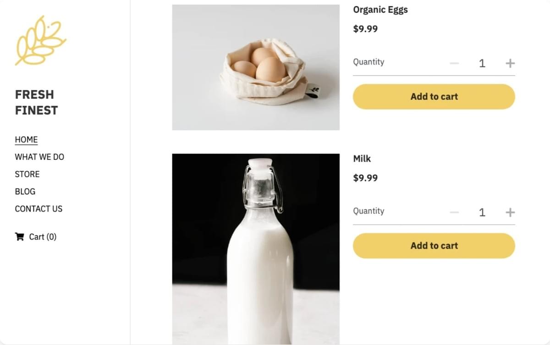Add Organic Eggs to cart
This screenshot has width=550, height=345.
[434, 97]
